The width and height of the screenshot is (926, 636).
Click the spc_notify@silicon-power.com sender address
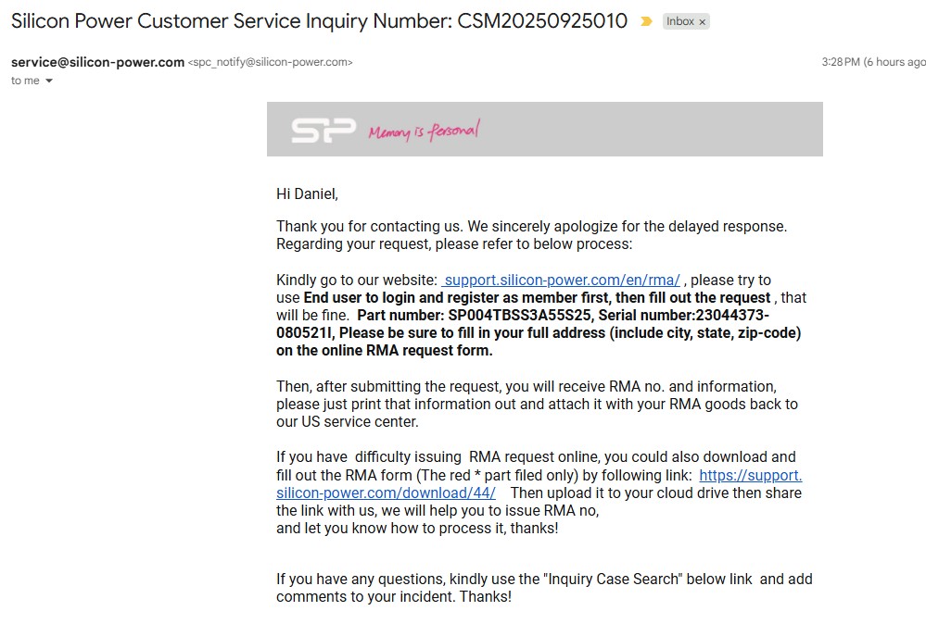point(270,63)
